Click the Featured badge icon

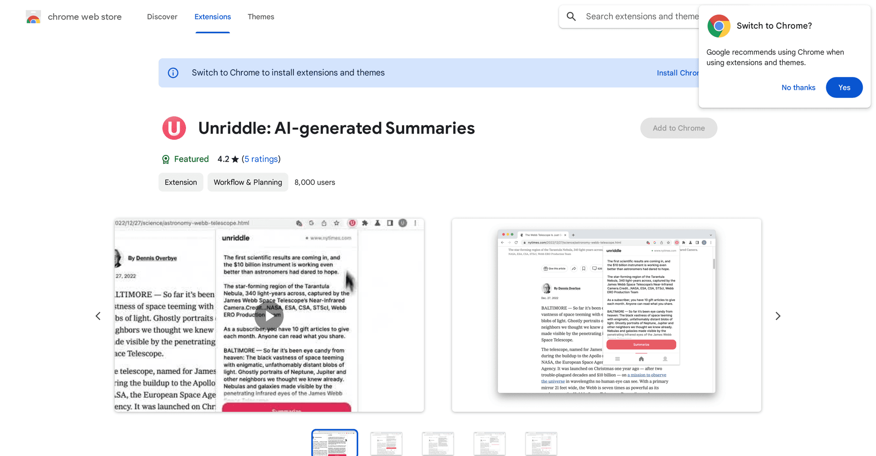166,159
